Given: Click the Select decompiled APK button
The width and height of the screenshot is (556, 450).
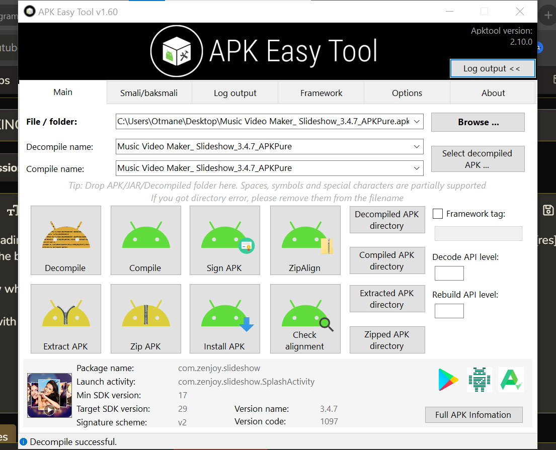Looking at the screenshot, I should click(x=478, y=159).
